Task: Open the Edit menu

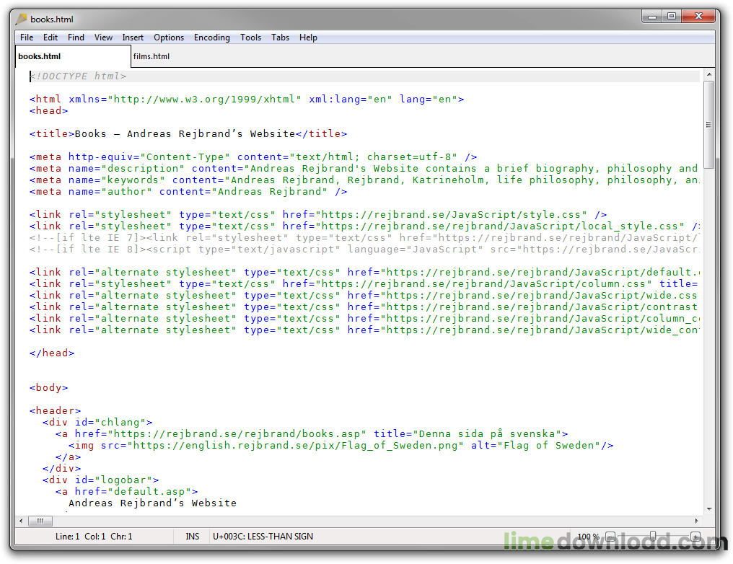Action: click(x=50, y=38)
